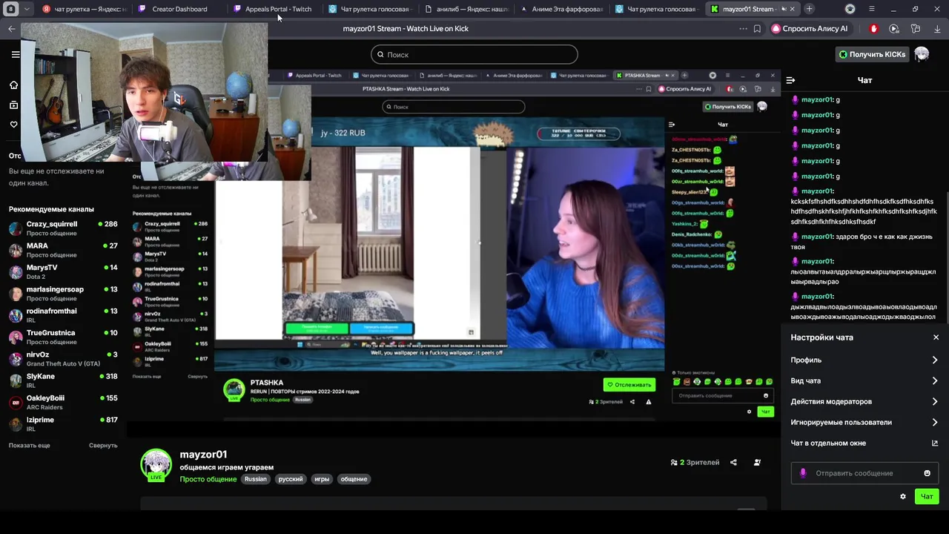949x534 pixels.
Task: Click Спросить Алису AI button
Action: tap(810, 29)
